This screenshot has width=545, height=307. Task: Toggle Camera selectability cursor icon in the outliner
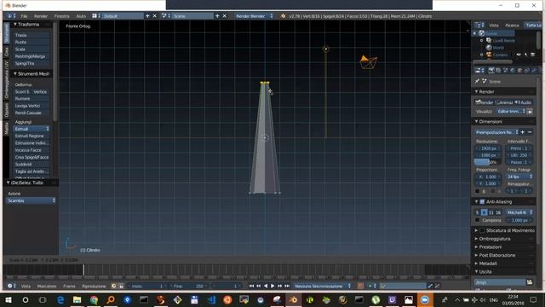pos(526,55)
